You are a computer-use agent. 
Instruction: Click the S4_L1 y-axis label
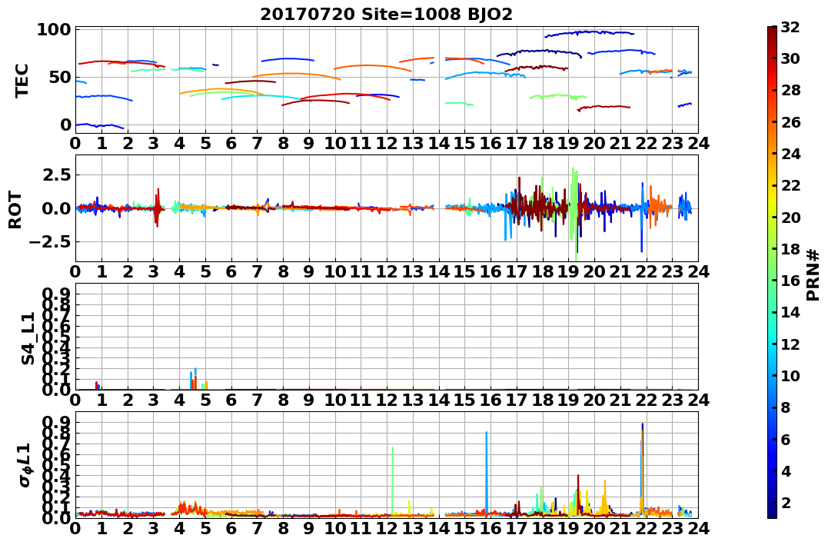[28, 338]
